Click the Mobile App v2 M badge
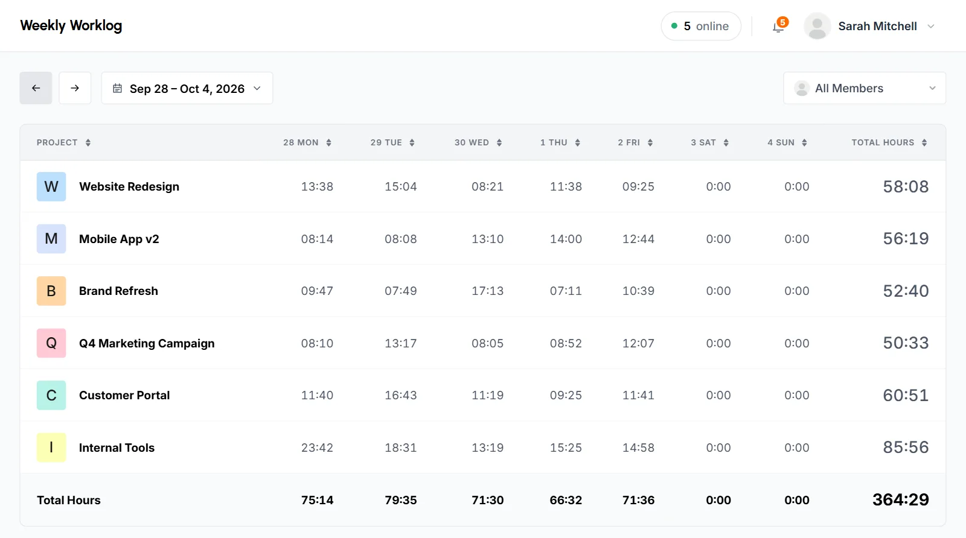The height and width of the screenshot is (538, 966). [51, 239]
